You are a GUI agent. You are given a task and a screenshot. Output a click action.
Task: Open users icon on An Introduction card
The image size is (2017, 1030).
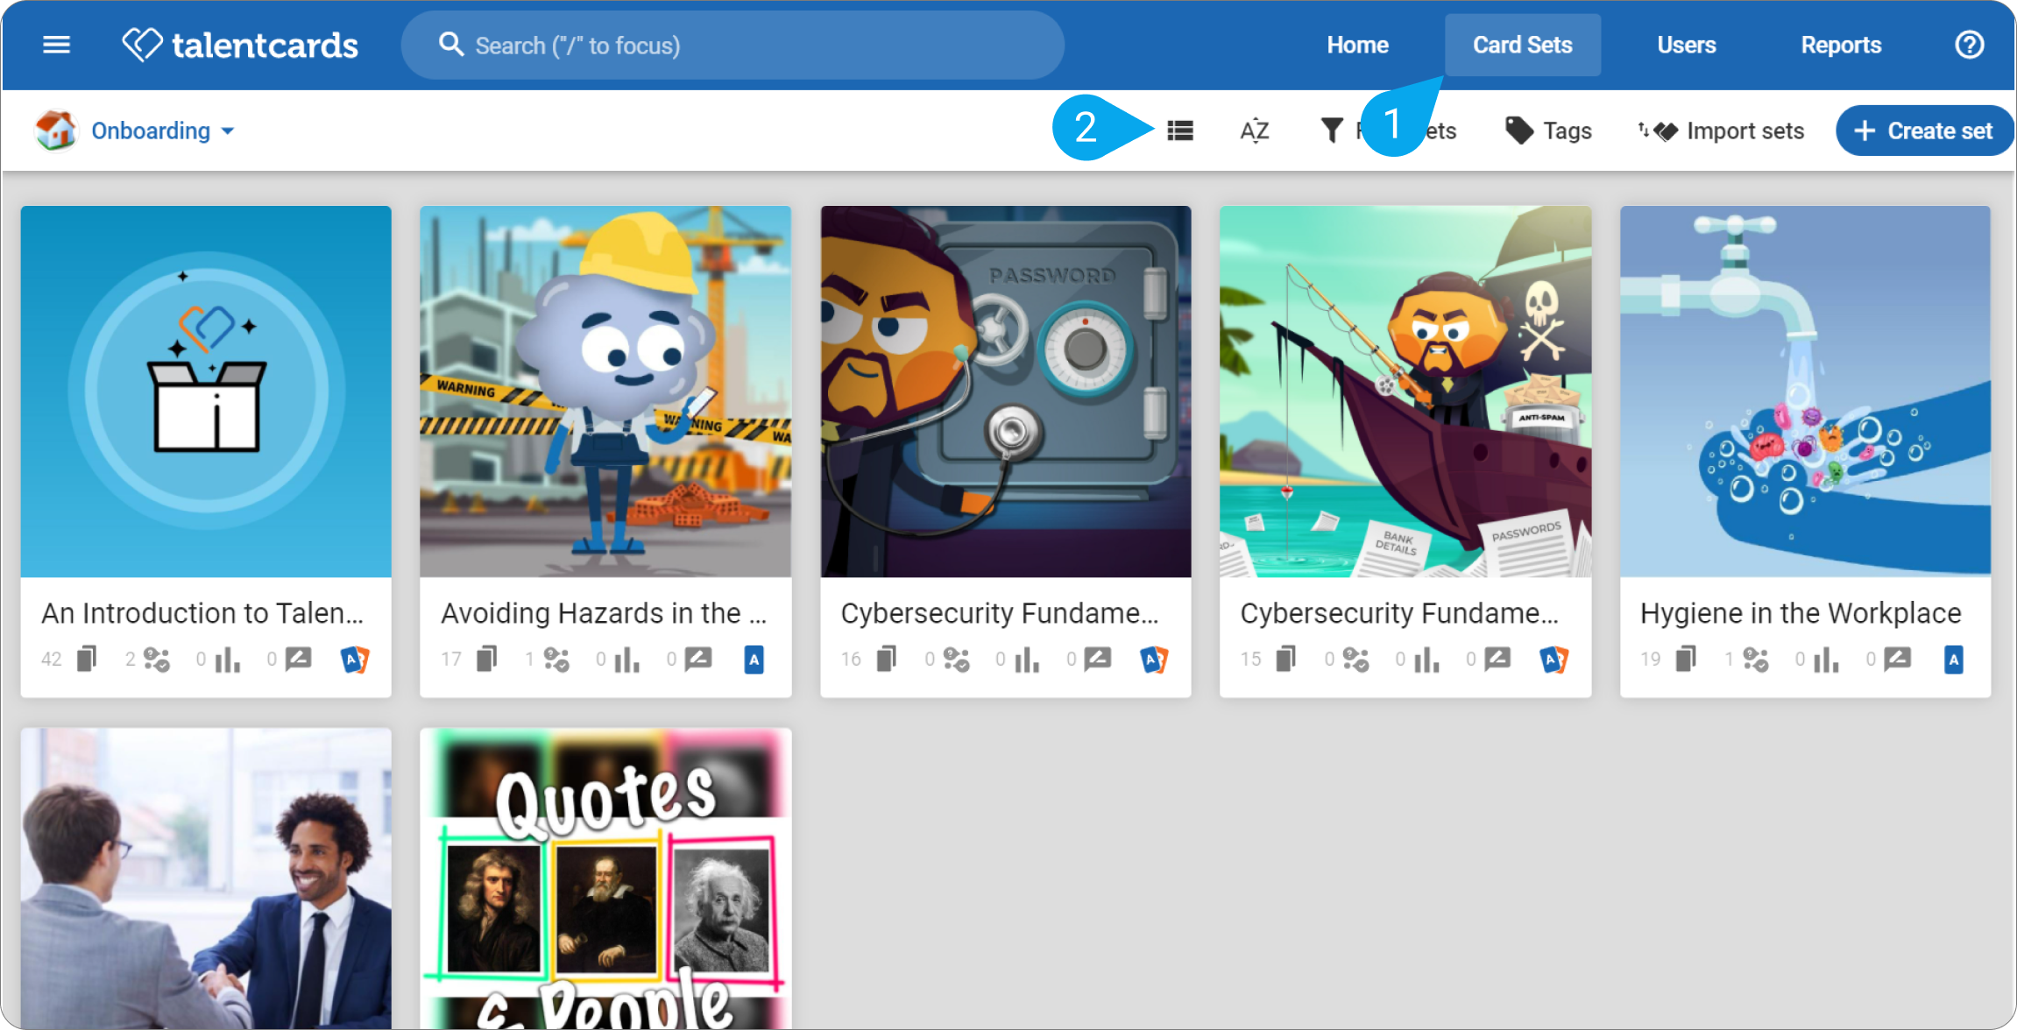157,660
